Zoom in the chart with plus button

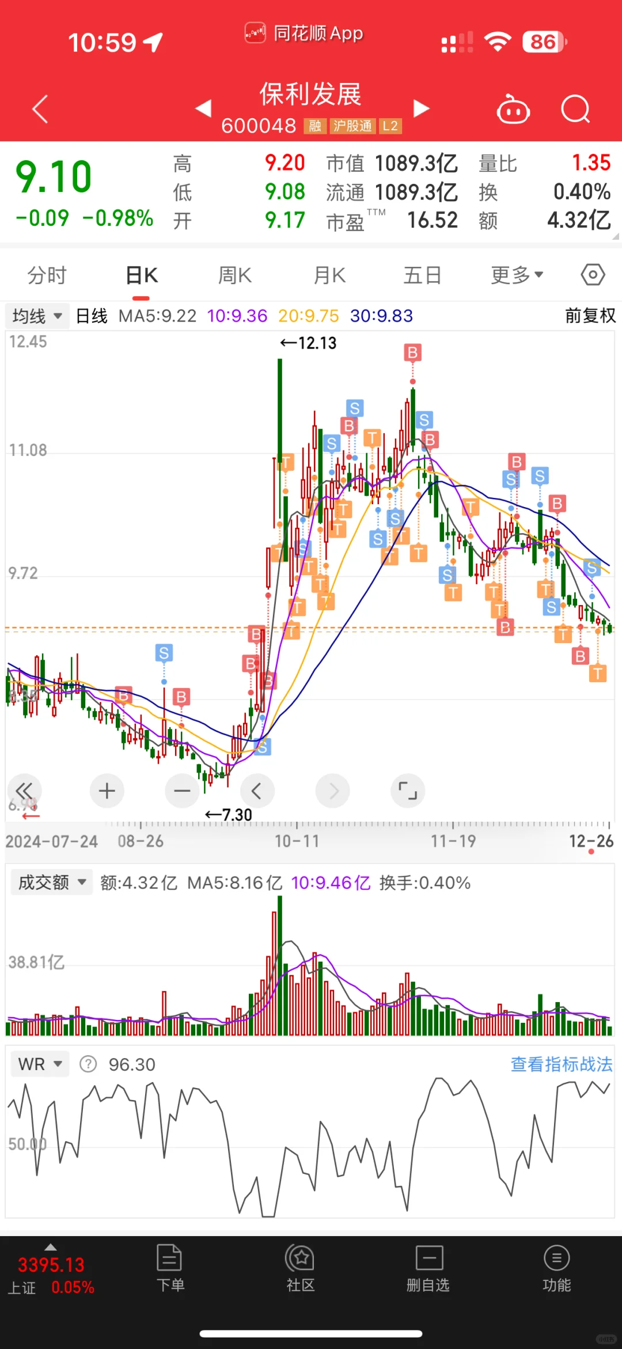tap(107, 791)
